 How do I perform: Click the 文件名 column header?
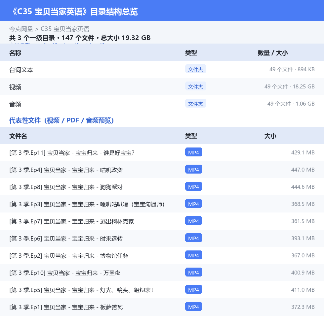(x=18, y=136)
